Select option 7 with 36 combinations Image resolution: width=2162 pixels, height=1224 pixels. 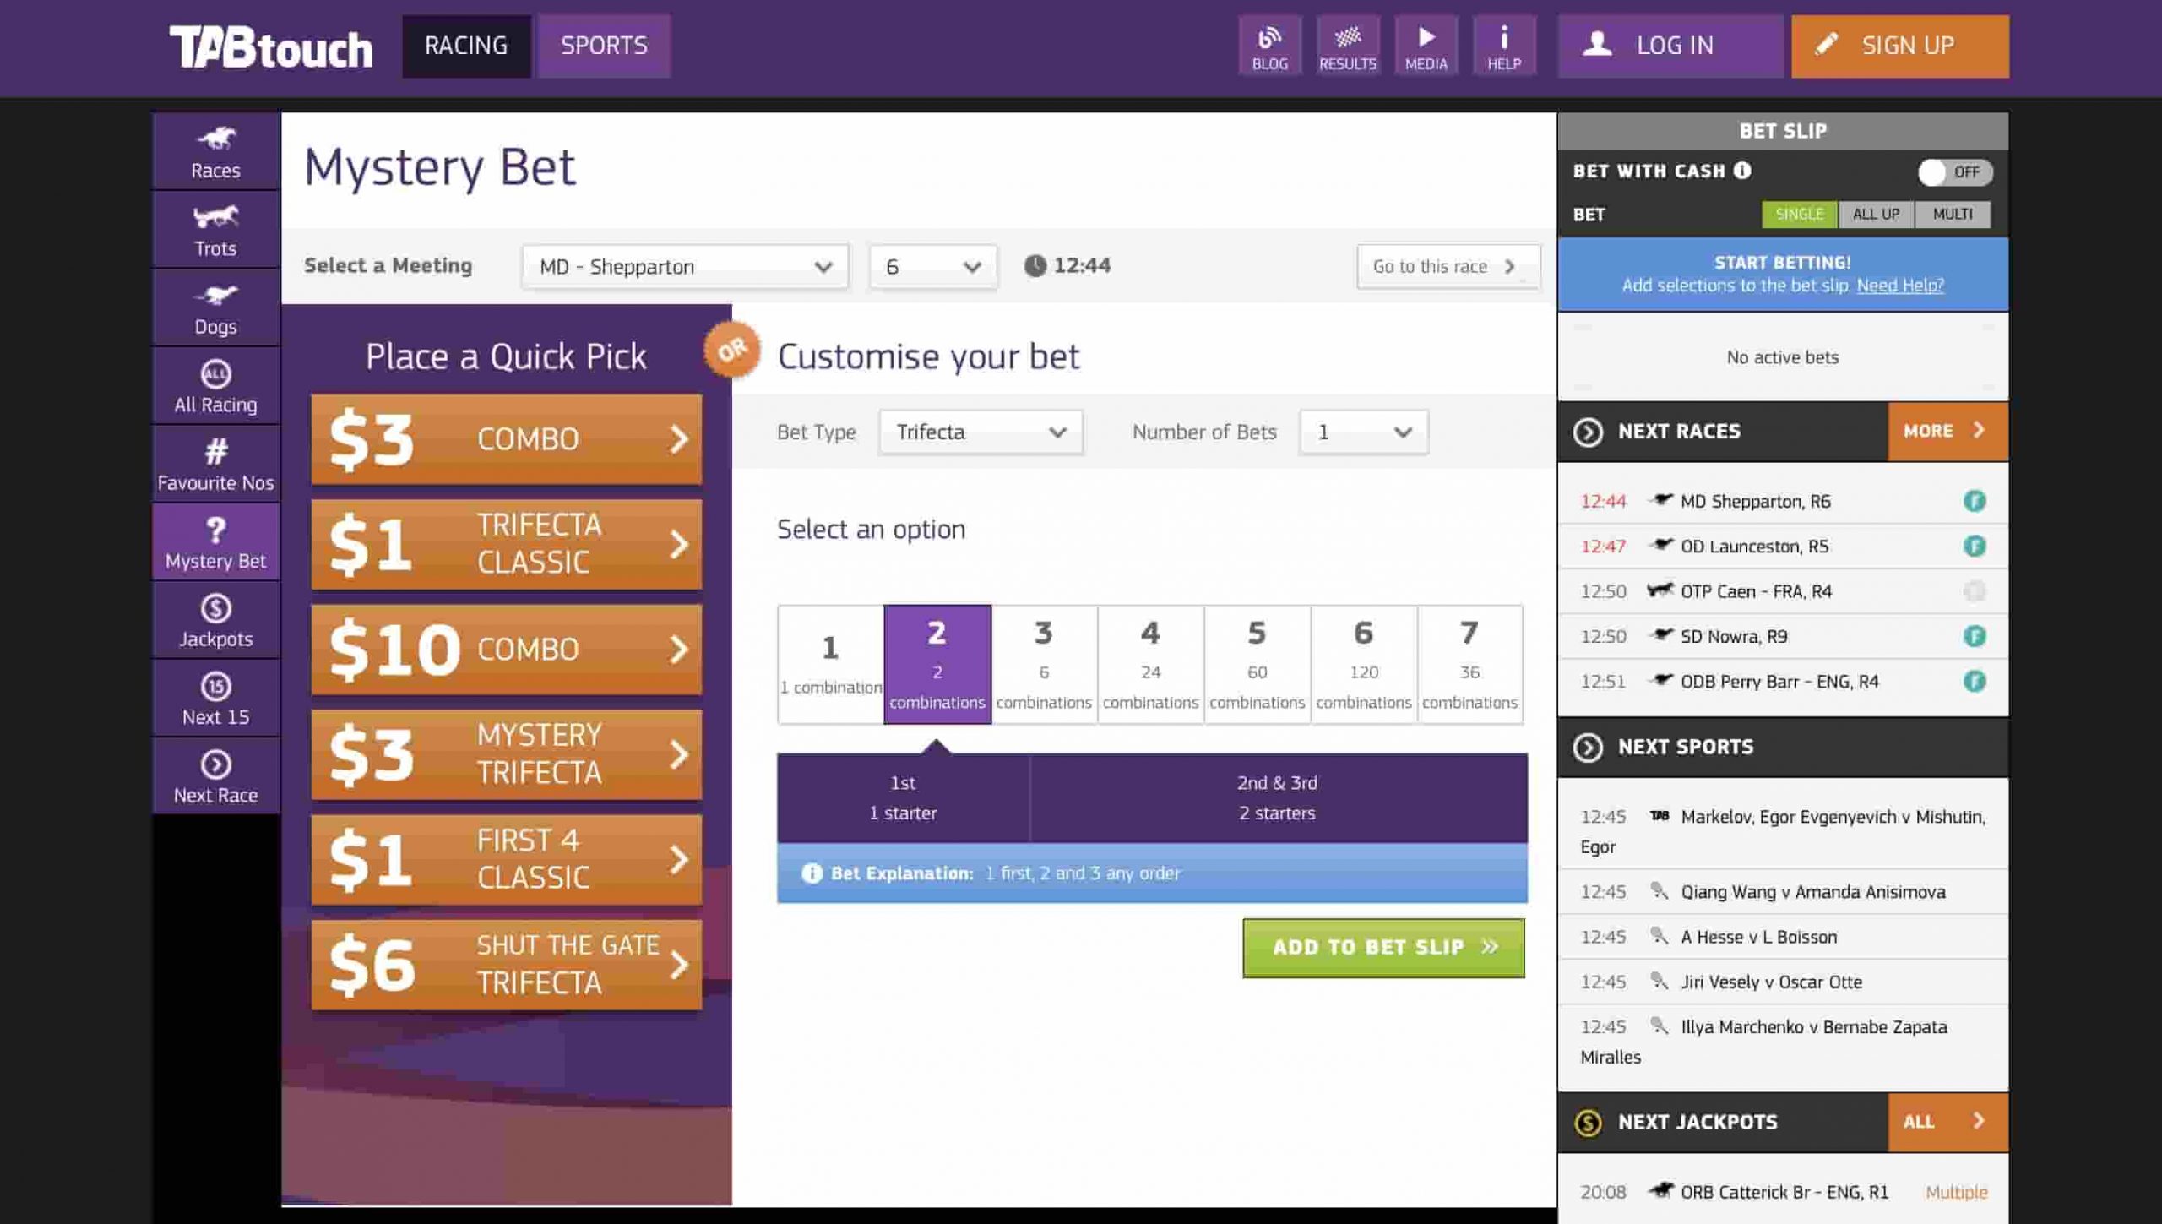click(x=1469, y=664)
